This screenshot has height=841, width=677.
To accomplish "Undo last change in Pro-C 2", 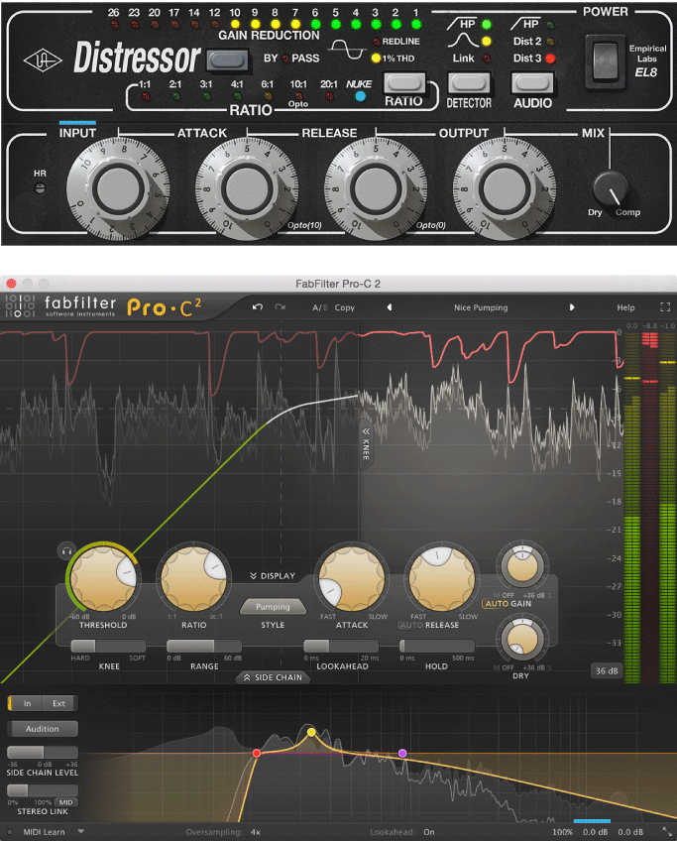I will point(258,307).
